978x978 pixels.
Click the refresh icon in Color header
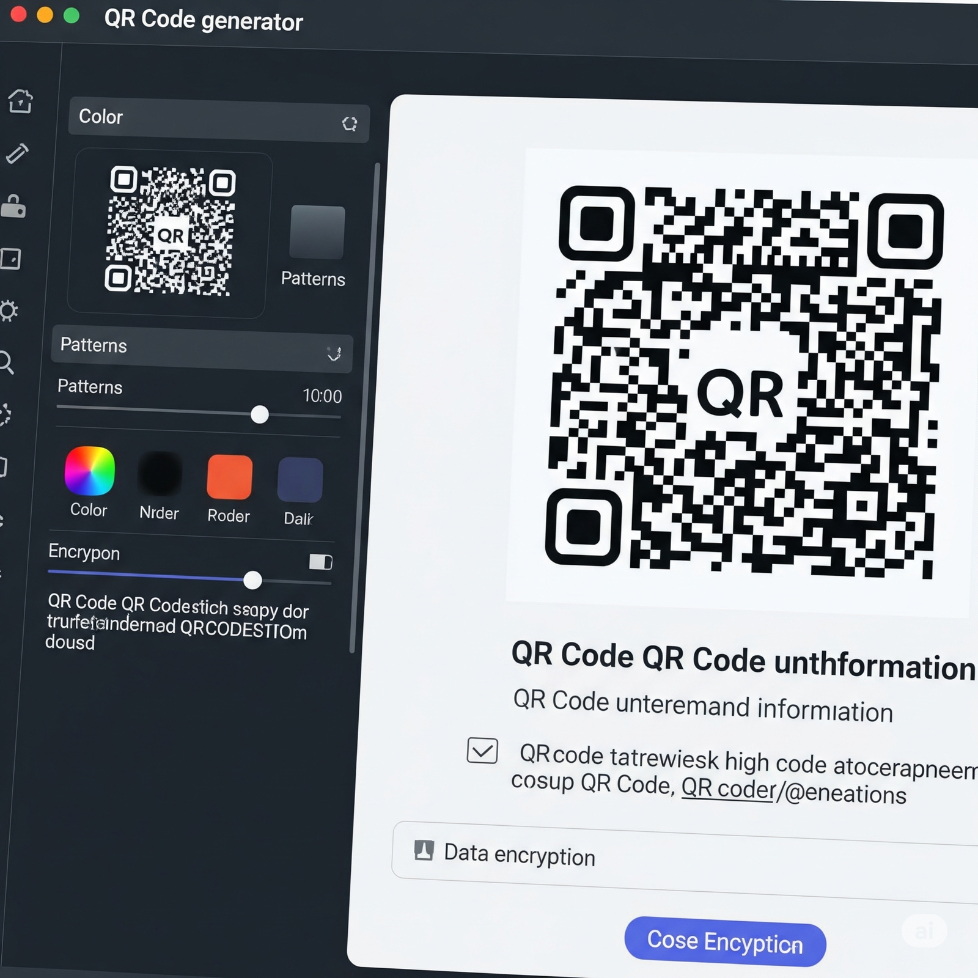click(349, 123)
